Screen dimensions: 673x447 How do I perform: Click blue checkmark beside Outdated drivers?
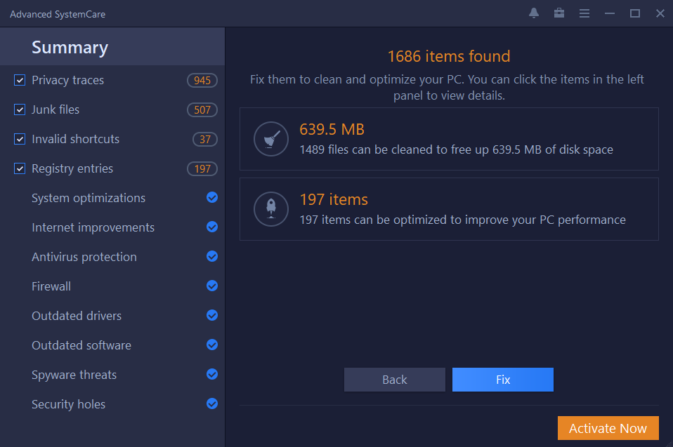212,316
